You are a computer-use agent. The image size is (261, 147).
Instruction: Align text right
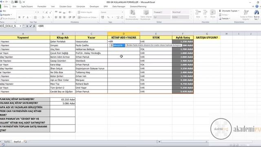coord(64,17)
